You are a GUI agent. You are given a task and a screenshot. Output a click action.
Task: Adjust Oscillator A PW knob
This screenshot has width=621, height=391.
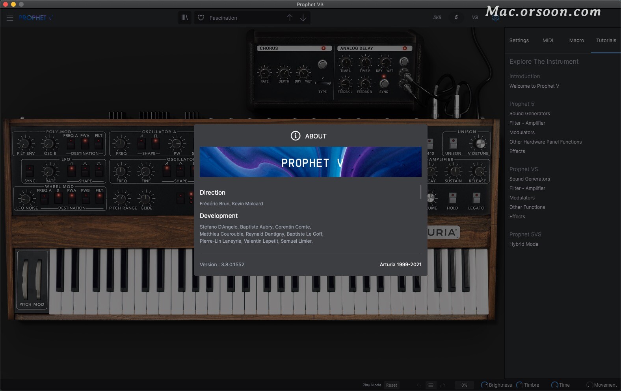pyautogui.click(x=177, y=144)
